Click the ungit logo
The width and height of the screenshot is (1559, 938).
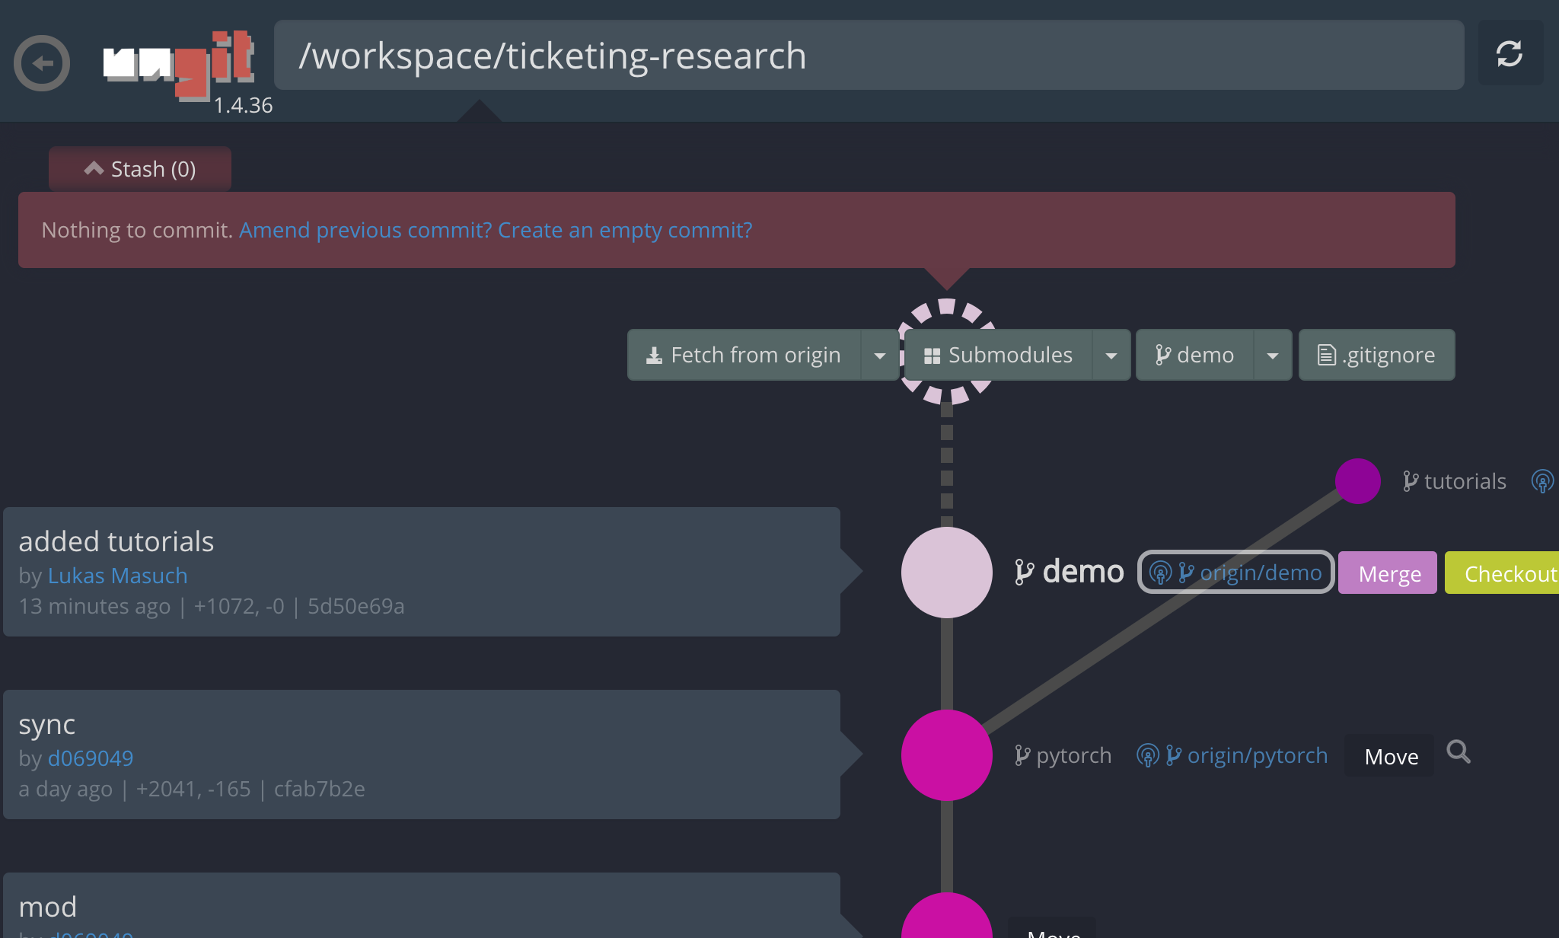(179, 64)
